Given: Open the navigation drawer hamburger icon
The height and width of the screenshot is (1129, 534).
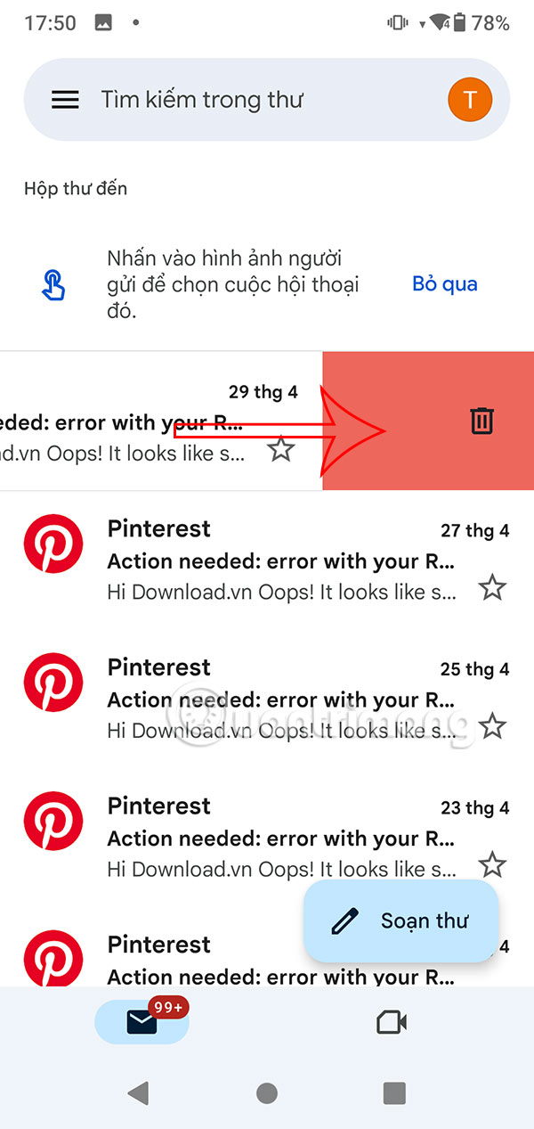Looking at the screenshot, I should (x=64, y=99).
